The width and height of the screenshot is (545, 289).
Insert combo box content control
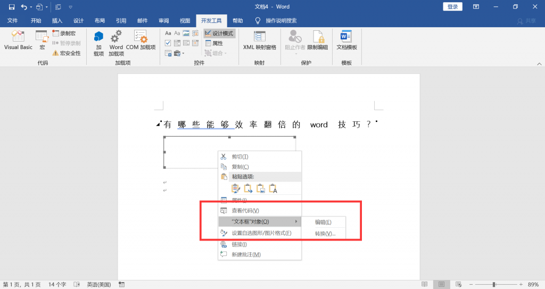click(x=177, y=43)
